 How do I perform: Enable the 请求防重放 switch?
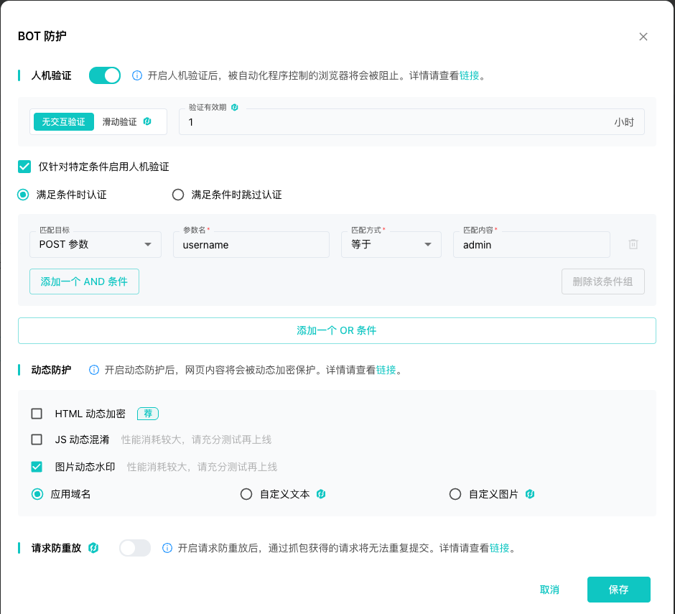click(x=135, y=548)
